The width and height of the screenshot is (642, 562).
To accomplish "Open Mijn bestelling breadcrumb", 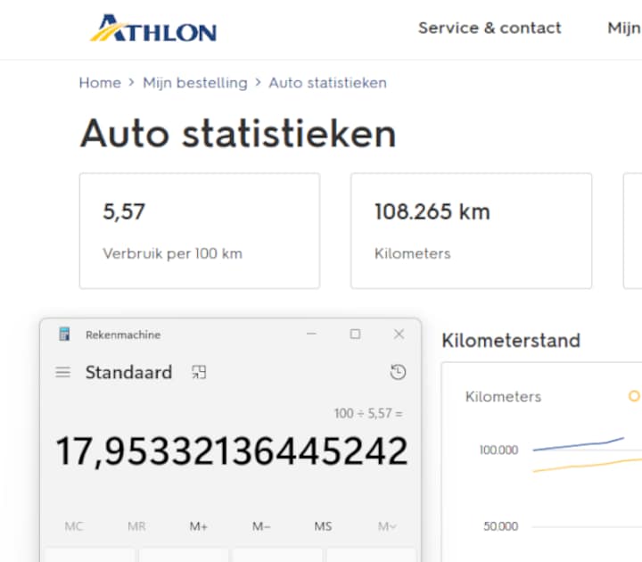I will pyautogui.click(x=195, y=83).
